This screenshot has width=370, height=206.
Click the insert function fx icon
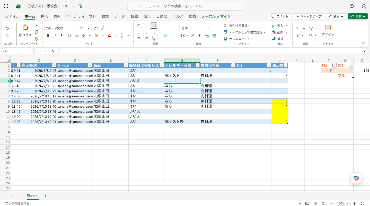point(53,51)
